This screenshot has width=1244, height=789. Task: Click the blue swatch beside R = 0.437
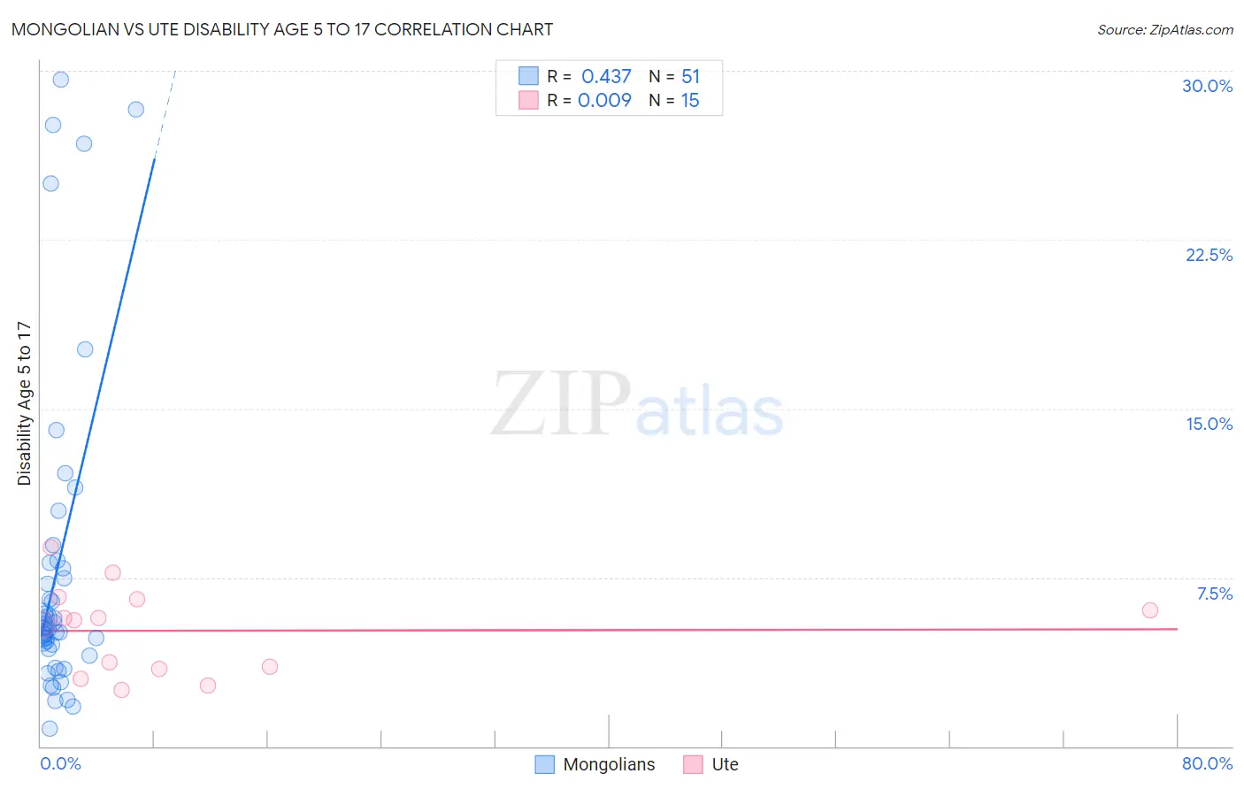tap(528, 76)
